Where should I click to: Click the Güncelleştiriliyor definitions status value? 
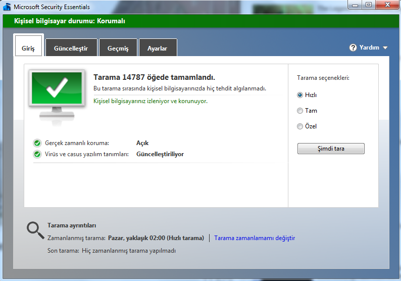click(160, 154)
